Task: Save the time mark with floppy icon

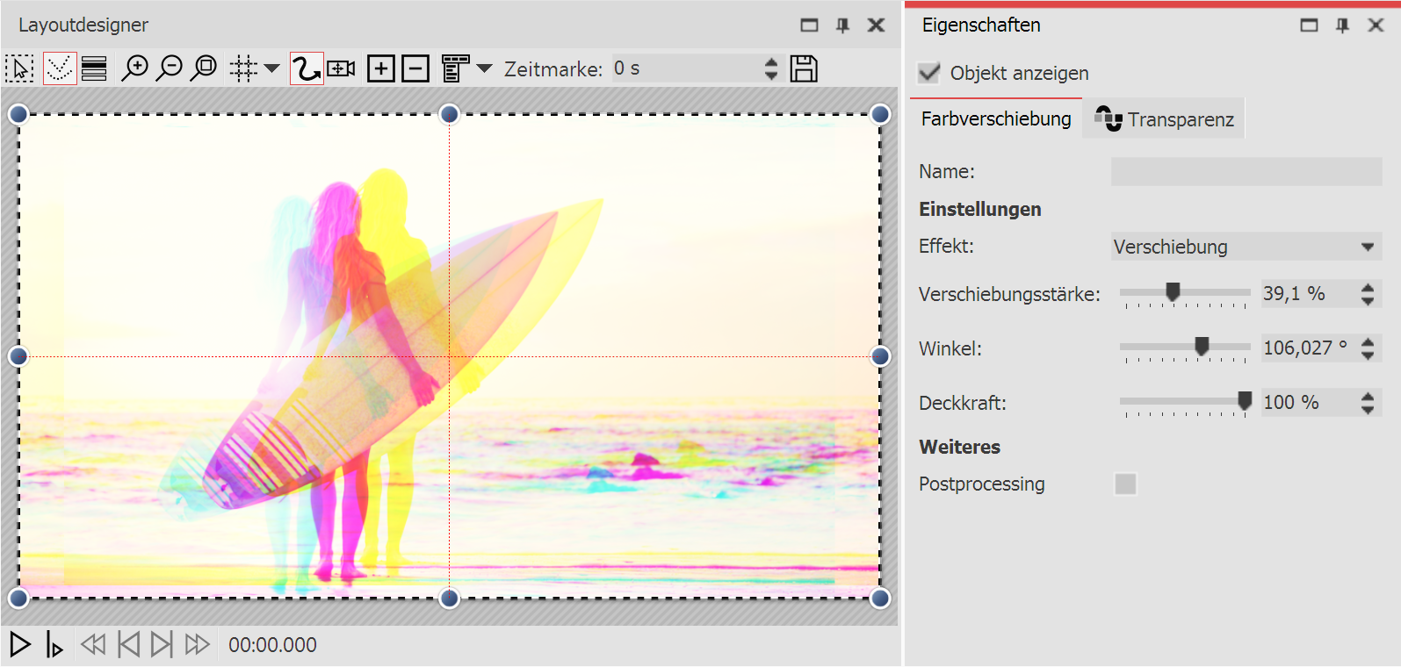Action: tap(804, 68)
